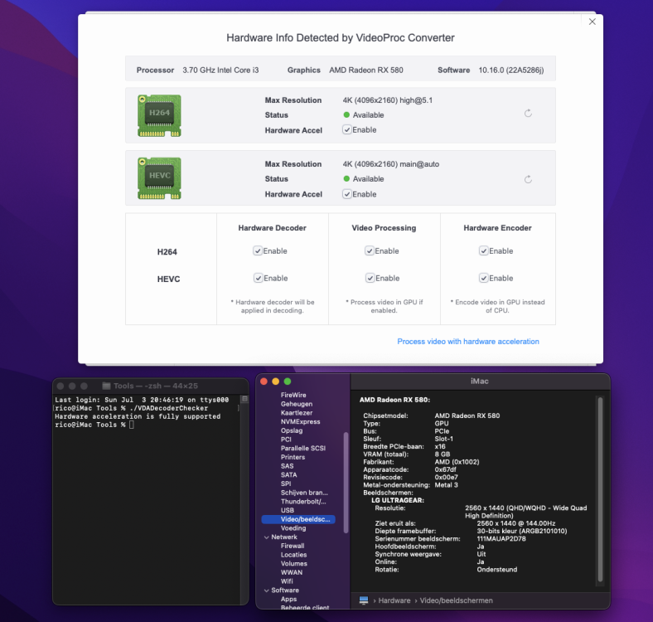Select Geheugen in the sidebar
This screenshot has width=653, height=622.
(x=296, y=404)
